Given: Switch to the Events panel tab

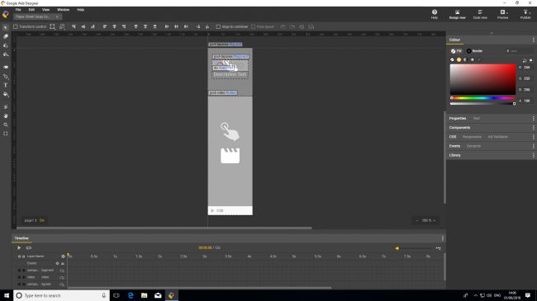Looking at the screenshot, I should tap(454, 146).
